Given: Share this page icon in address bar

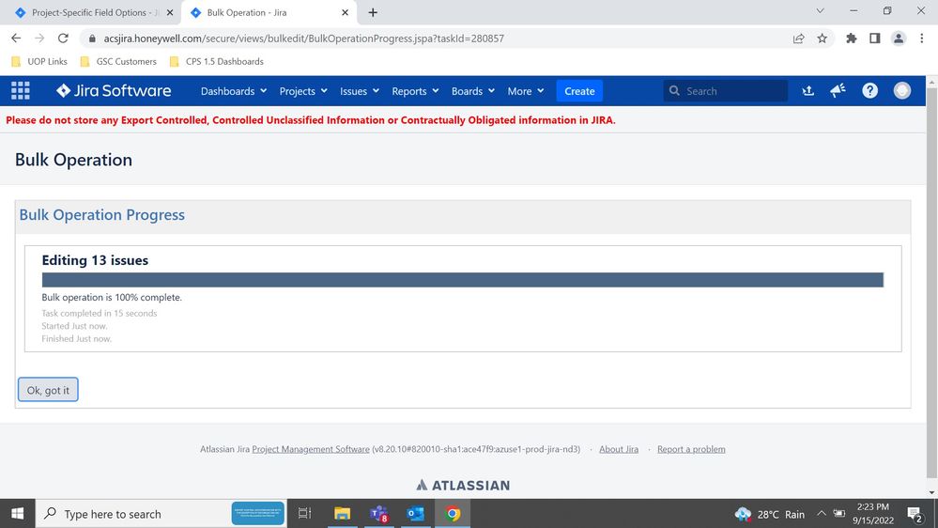Looking at the screenshot, I should 799,39.
